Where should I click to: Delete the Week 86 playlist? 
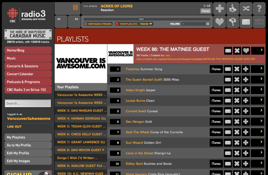(237, 51)
